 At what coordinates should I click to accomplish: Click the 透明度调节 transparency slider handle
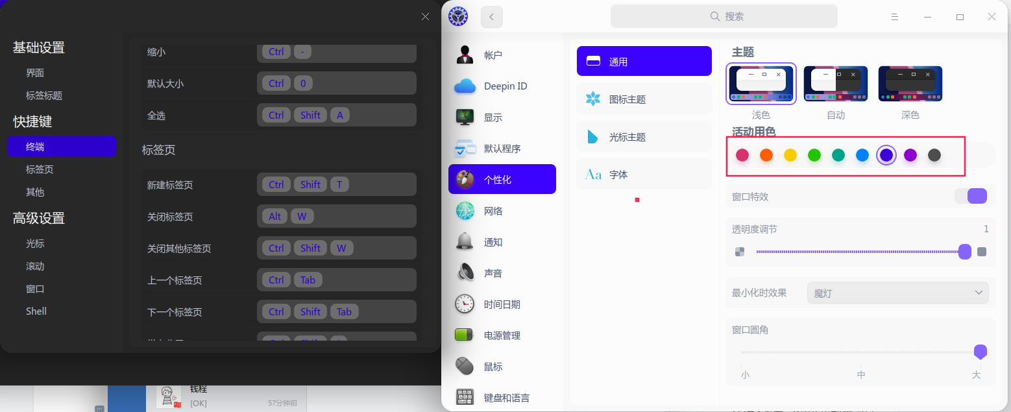[x=965, y=252]
